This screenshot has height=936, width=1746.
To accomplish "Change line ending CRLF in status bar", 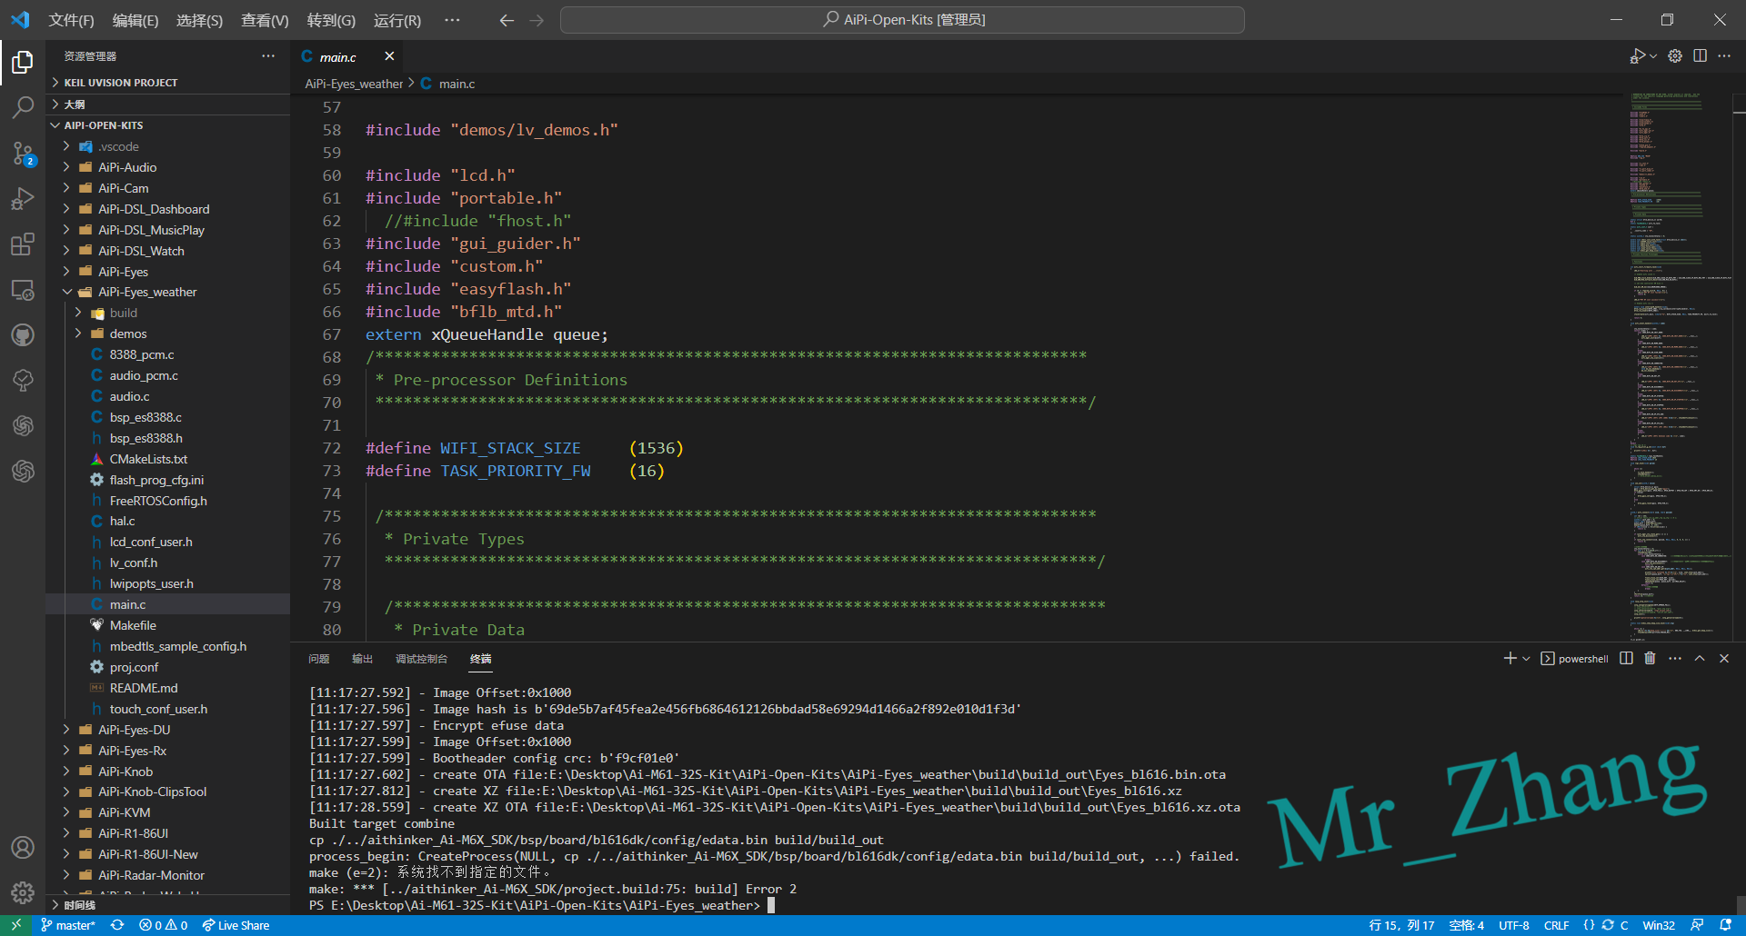I will coord(1556,925).
